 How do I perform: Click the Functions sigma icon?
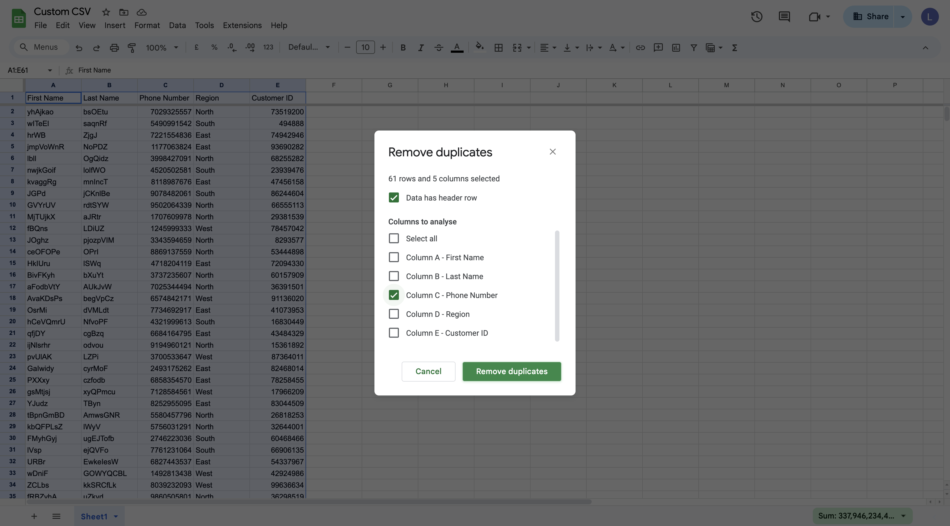(734, 47)
